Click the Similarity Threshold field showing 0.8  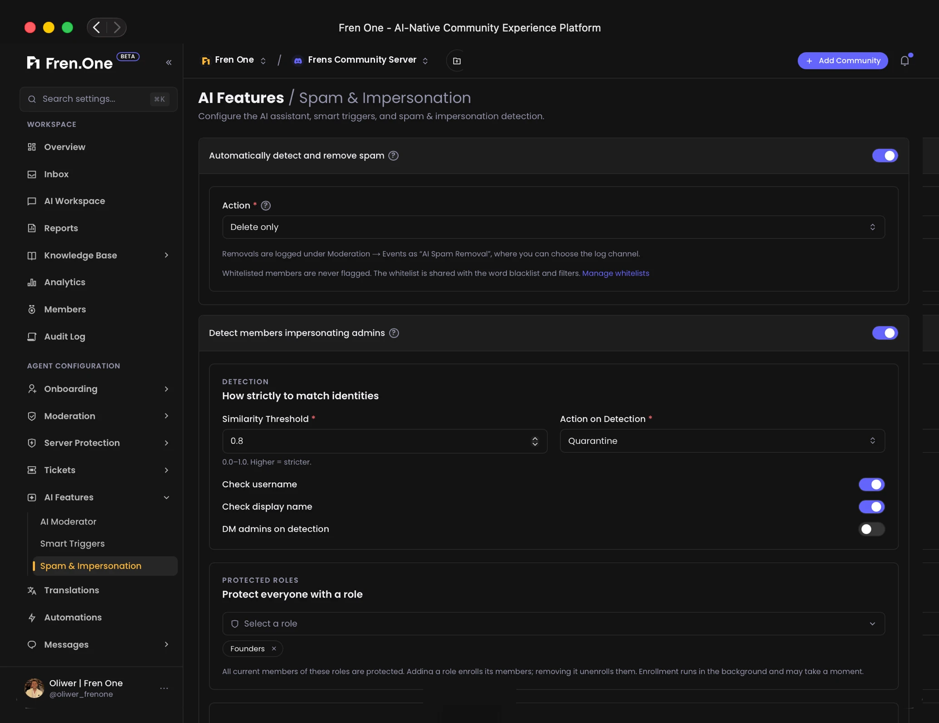385,441
